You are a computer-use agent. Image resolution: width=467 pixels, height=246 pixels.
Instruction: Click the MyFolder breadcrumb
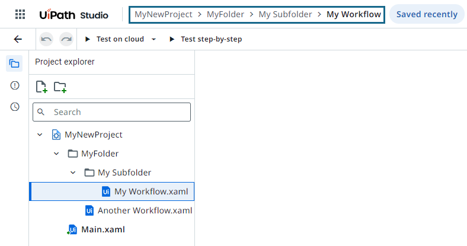point(225,14)
